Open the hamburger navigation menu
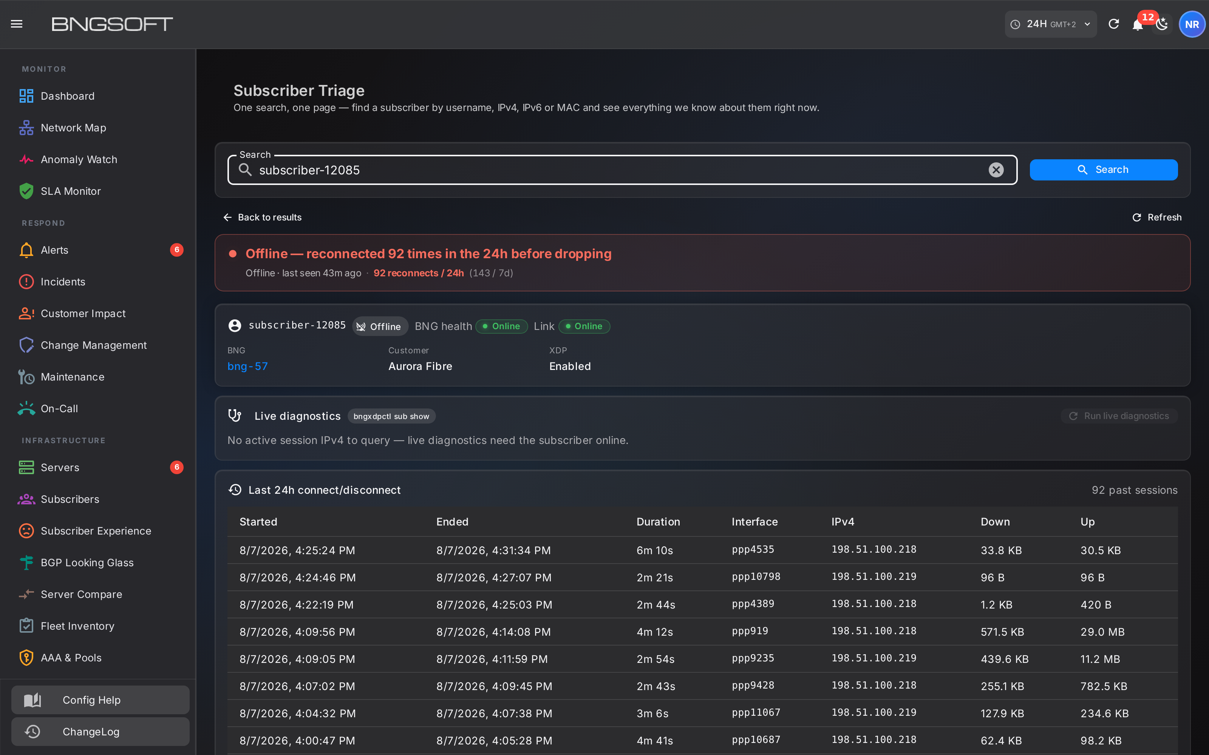This screenshot has width=1209, height=755. [x=17, y=24]
